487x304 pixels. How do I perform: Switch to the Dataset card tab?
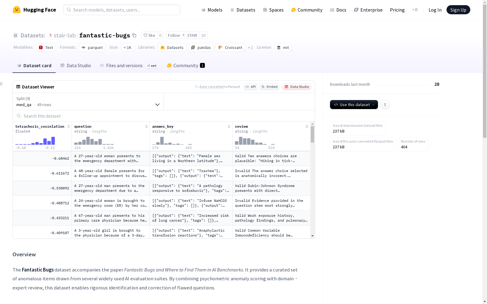[34, 65]
